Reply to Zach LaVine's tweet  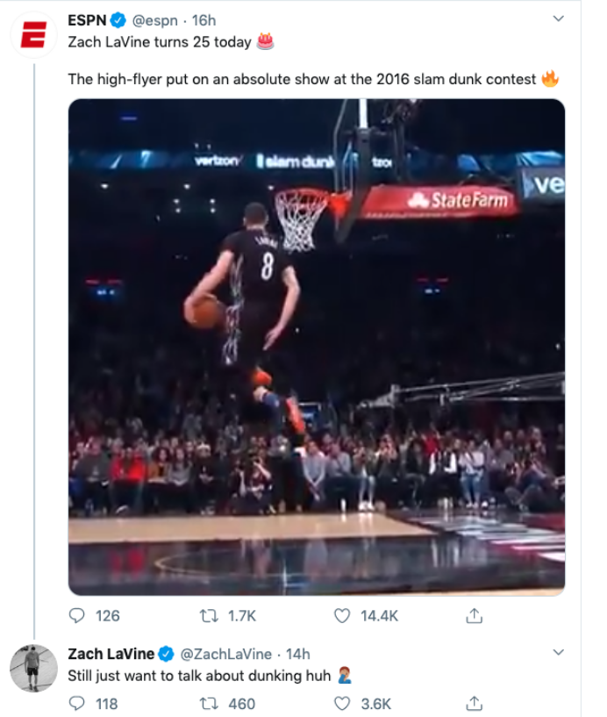pyautogui.click(x=76, y=703)
